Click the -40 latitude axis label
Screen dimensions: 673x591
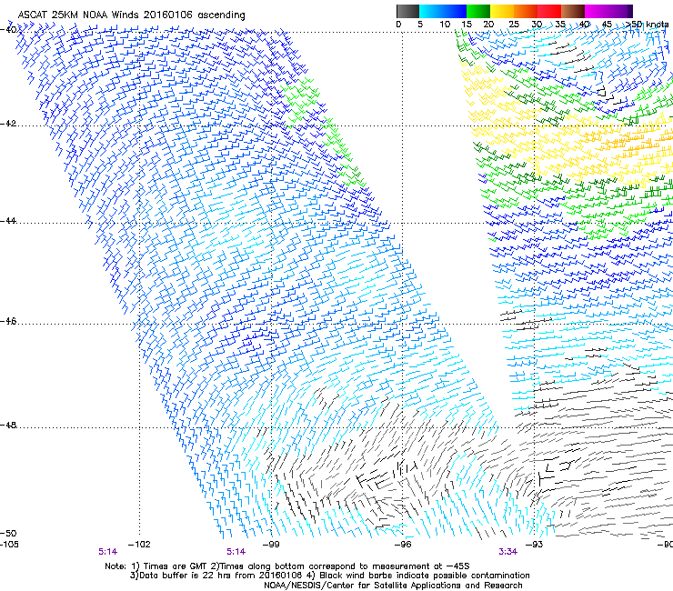click(8, 29)
